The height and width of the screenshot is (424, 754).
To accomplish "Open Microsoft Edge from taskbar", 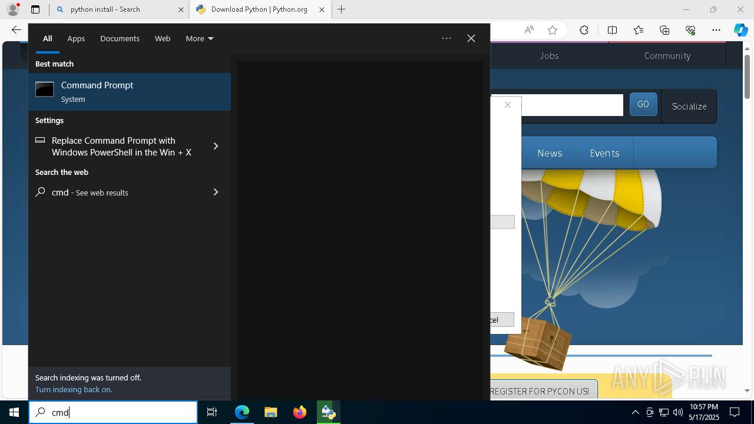I will click(x=242, y=412).
